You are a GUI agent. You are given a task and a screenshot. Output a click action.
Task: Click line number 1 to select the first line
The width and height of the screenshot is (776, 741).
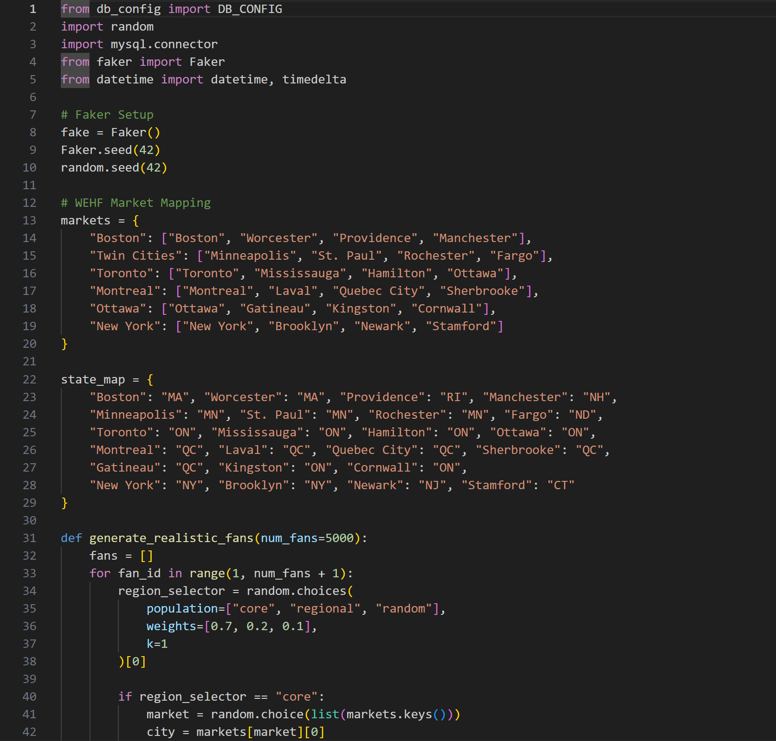(x=32, y=9)
